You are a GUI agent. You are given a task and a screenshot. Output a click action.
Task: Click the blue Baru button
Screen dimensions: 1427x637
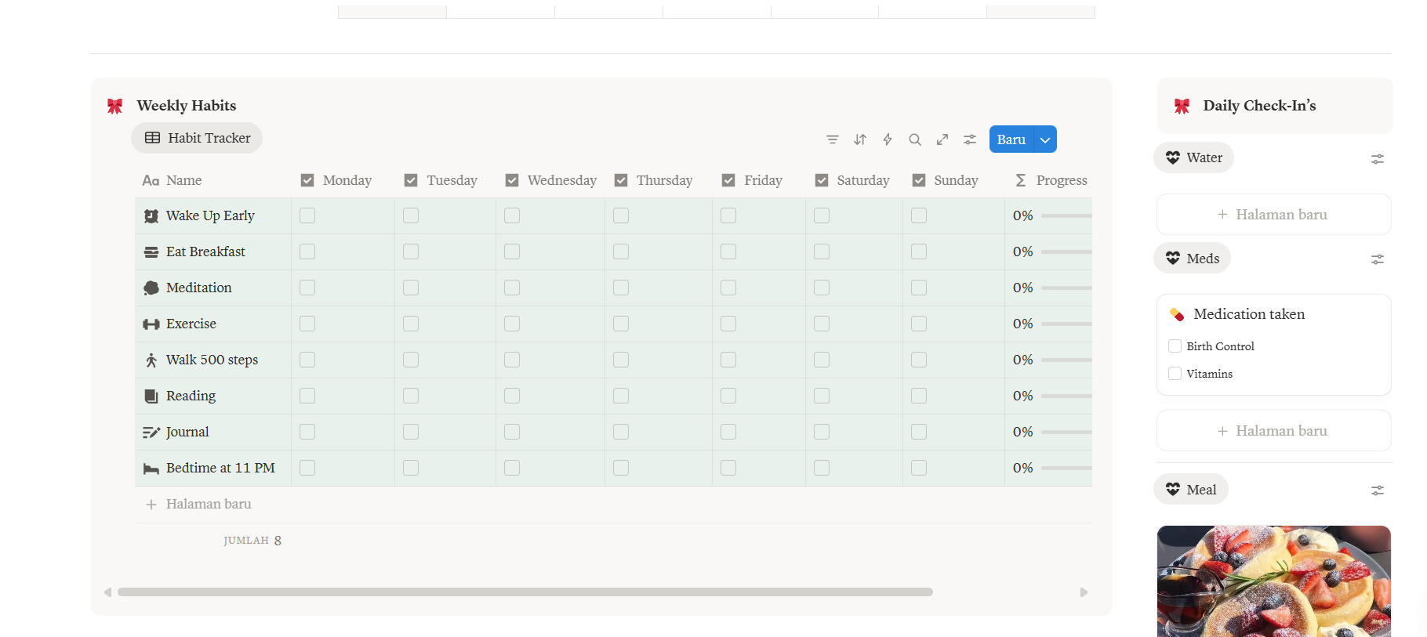(x=1011, y=139)
